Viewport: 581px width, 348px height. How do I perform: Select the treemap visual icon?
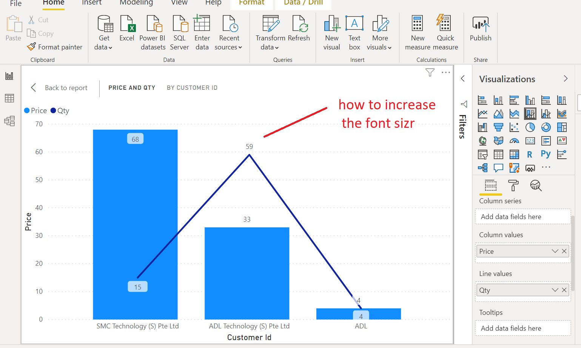click(x=562, y=127)
